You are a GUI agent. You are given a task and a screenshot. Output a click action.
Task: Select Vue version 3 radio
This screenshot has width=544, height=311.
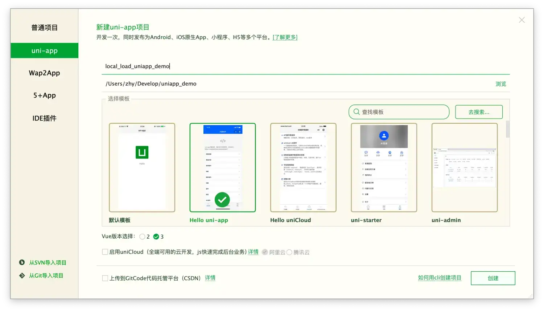(156, 237)
